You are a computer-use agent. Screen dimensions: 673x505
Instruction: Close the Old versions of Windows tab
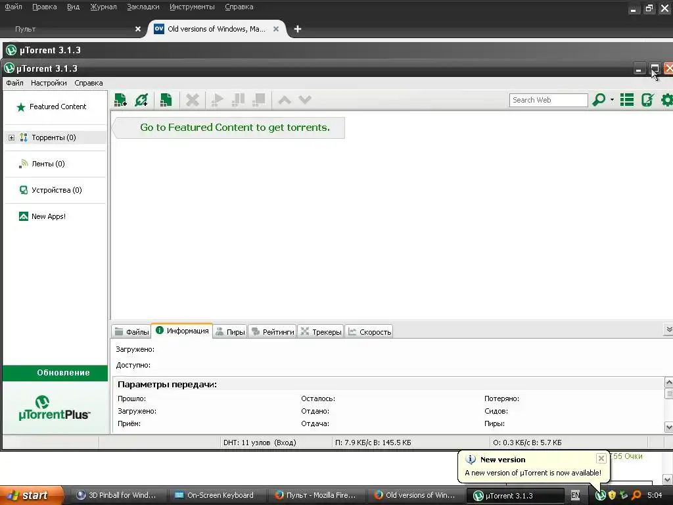[276, 29]
